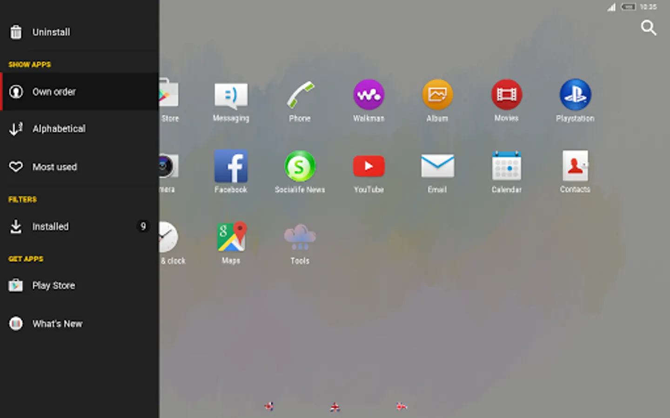670x418 pixels.
Task: Launch the Calendar app
Action: [x=506, y=172]
